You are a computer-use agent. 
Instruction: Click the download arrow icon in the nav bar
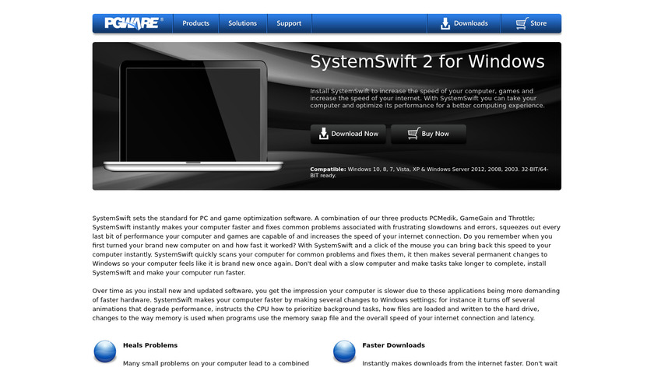[x=445, y=23]
